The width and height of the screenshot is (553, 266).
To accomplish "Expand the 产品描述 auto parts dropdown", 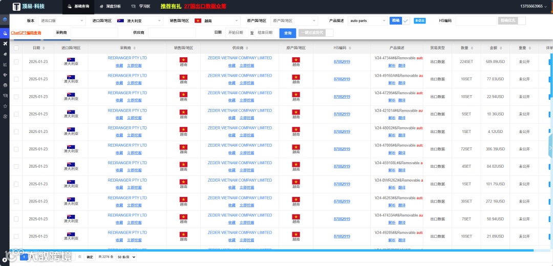I will [368, 21].
